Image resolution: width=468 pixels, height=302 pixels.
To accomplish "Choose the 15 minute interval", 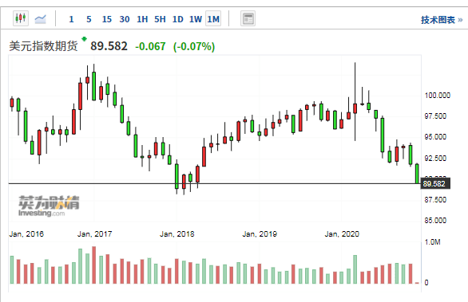I will pyautogui.click(x=106, y=19).
